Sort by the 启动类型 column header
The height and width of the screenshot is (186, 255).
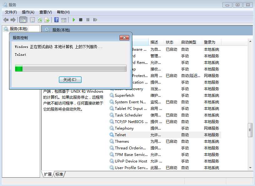point(191,42)
